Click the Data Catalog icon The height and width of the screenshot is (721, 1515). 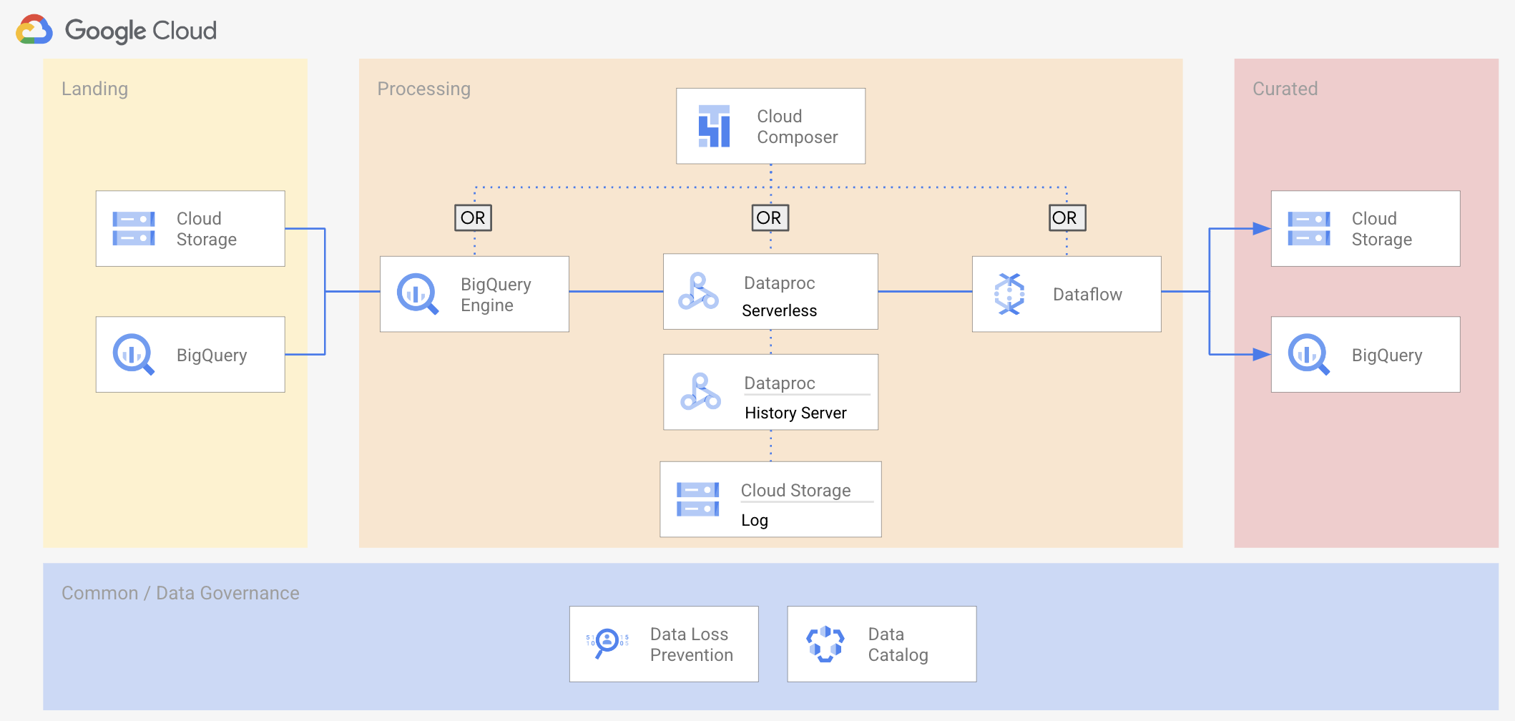tap(825, 644)
